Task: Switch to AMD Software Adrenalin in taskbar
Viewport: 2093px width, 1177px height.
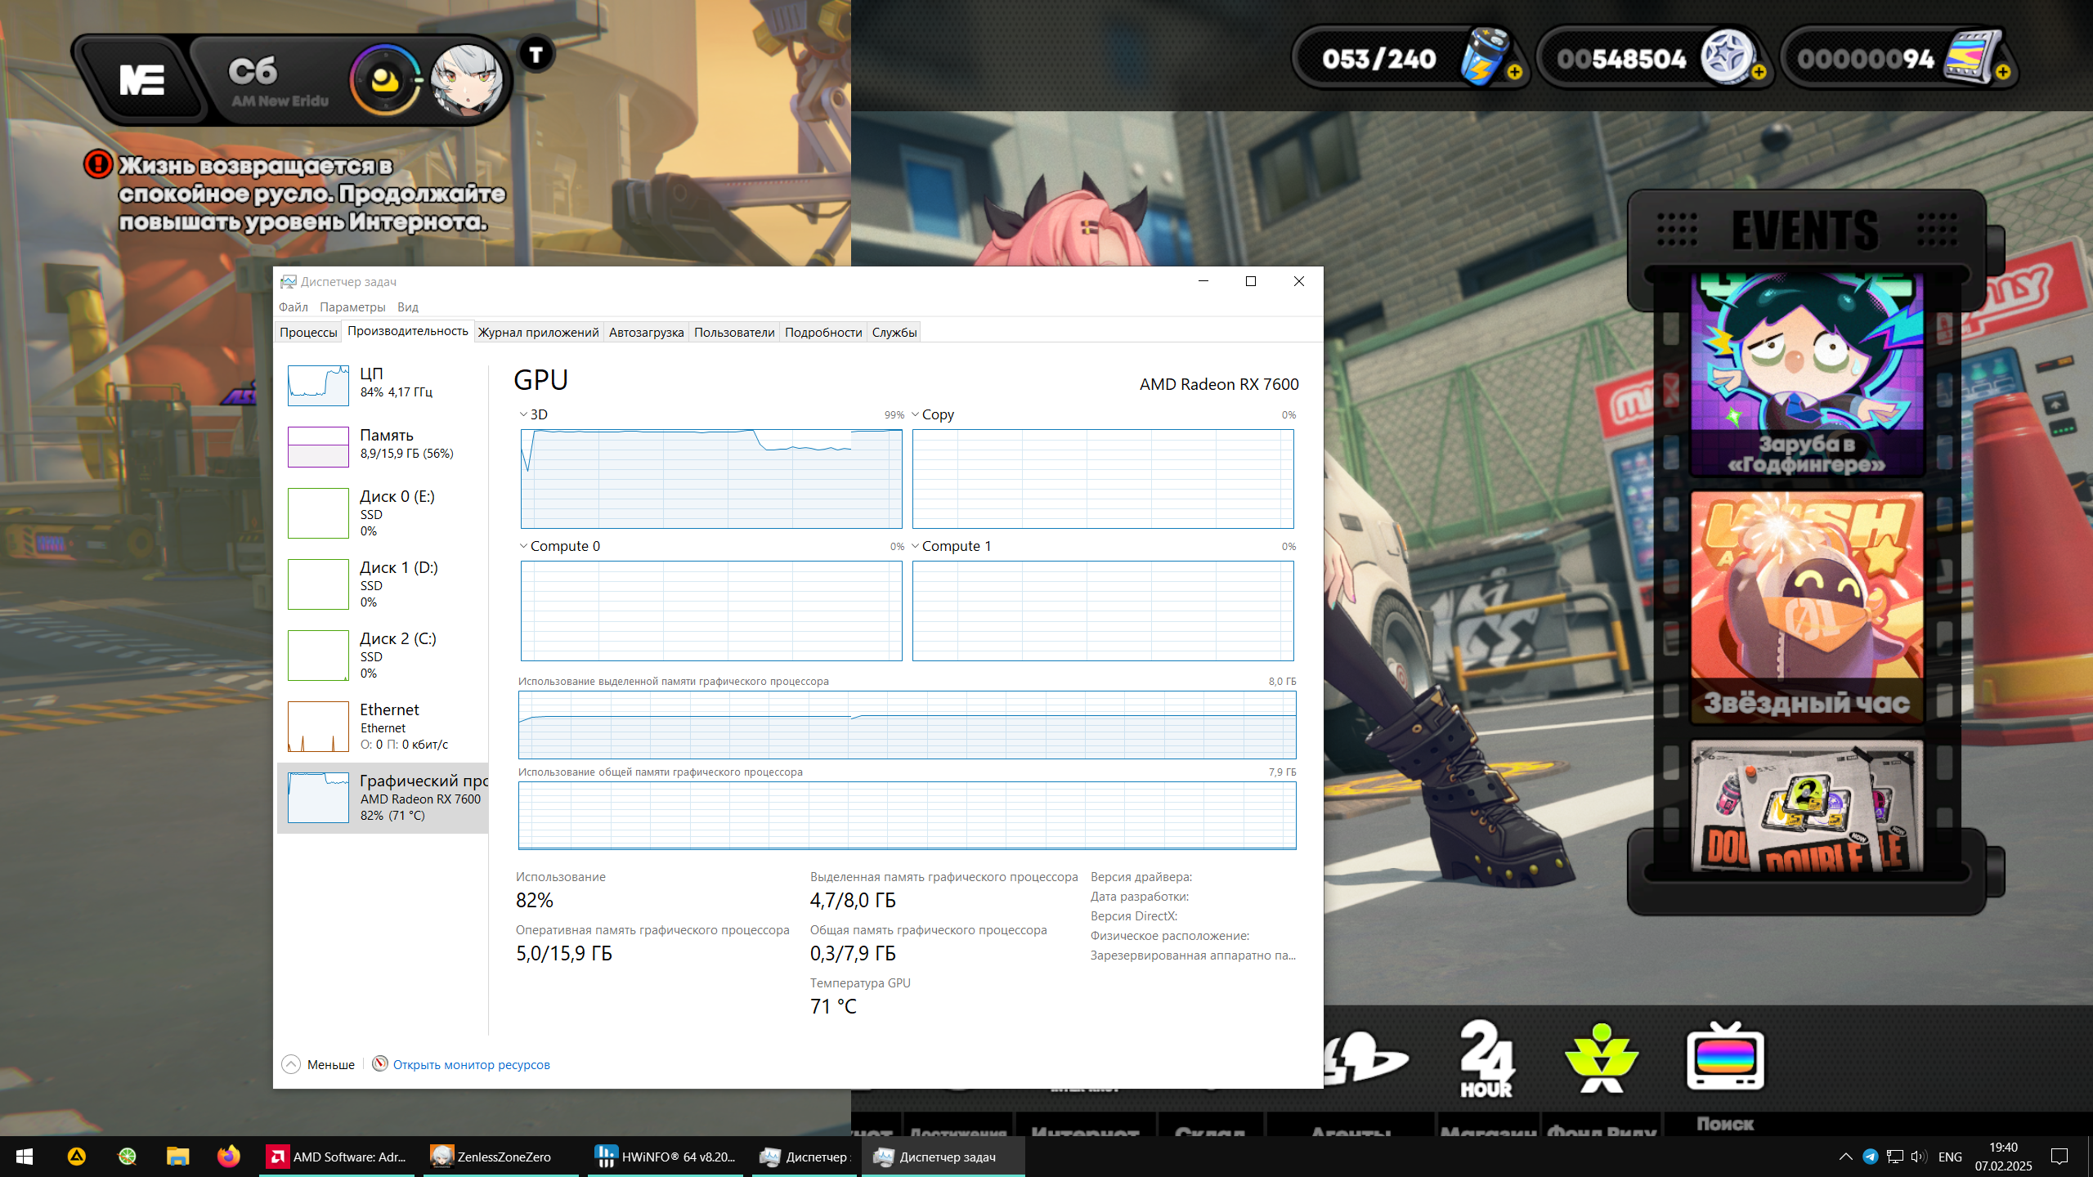Action: click(338, 1157)
